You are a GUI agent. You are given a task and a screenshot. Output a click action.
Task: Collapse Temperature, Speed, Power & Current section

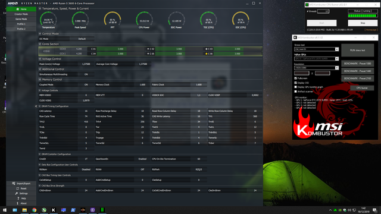pos(40,8)
